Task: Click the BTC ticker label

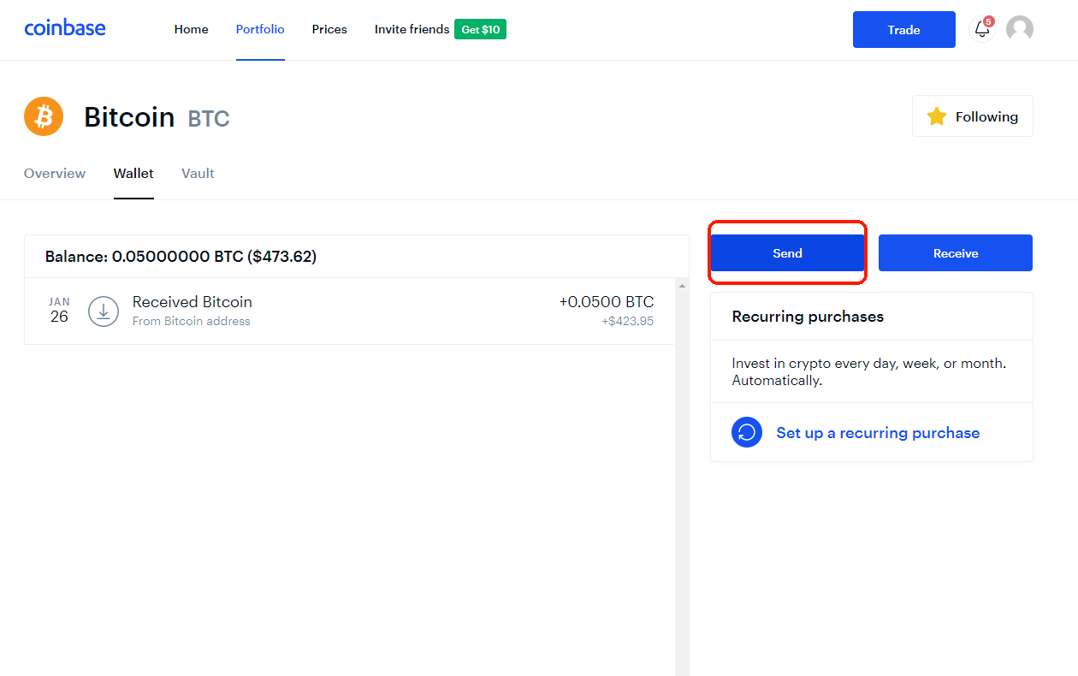Action: 209,118
